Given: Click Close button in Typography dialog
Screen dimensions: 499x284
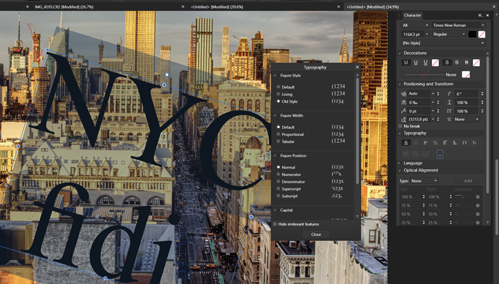Looking at the screenshot, I should pos(316,235).
